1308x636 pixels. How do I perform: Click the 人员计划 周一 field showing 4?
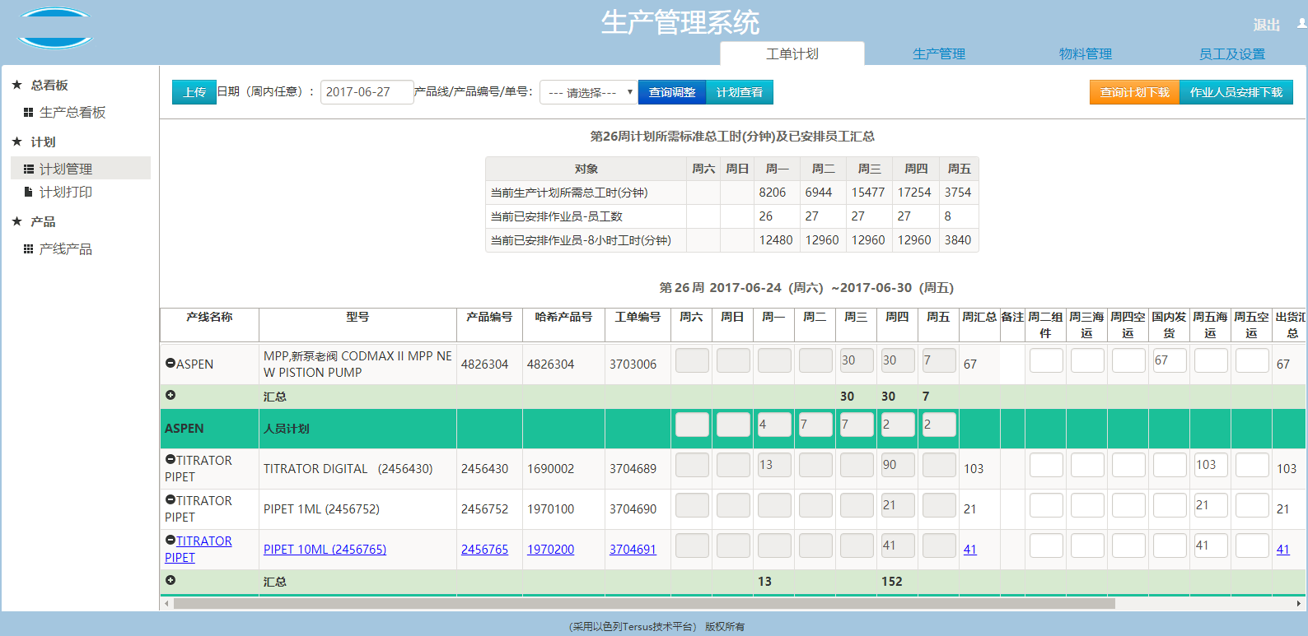[x=774, y=425]
